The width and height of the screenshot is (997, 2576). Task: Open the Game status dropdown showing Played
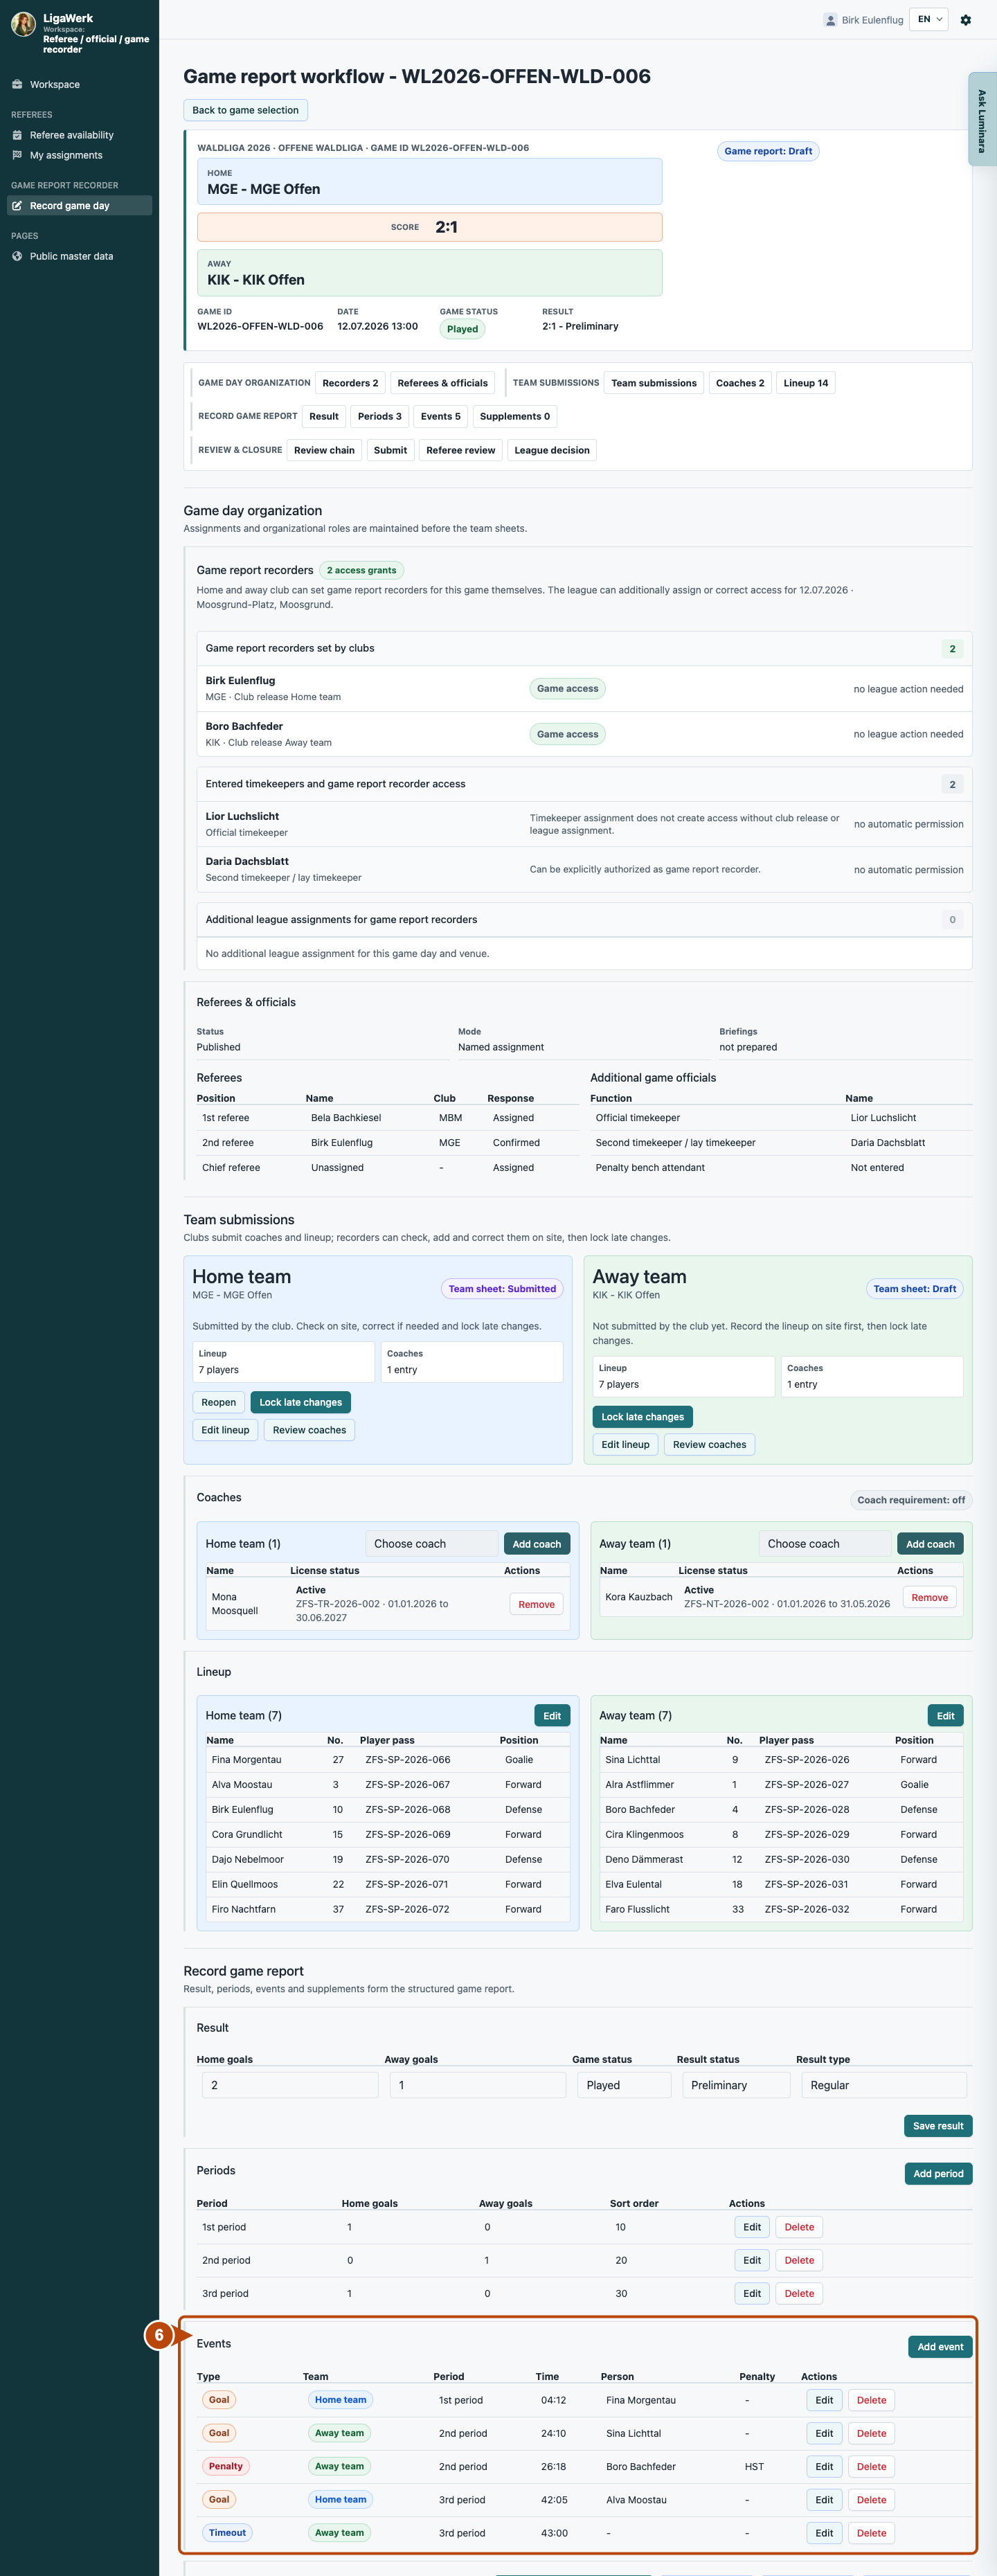point(625,2085)
